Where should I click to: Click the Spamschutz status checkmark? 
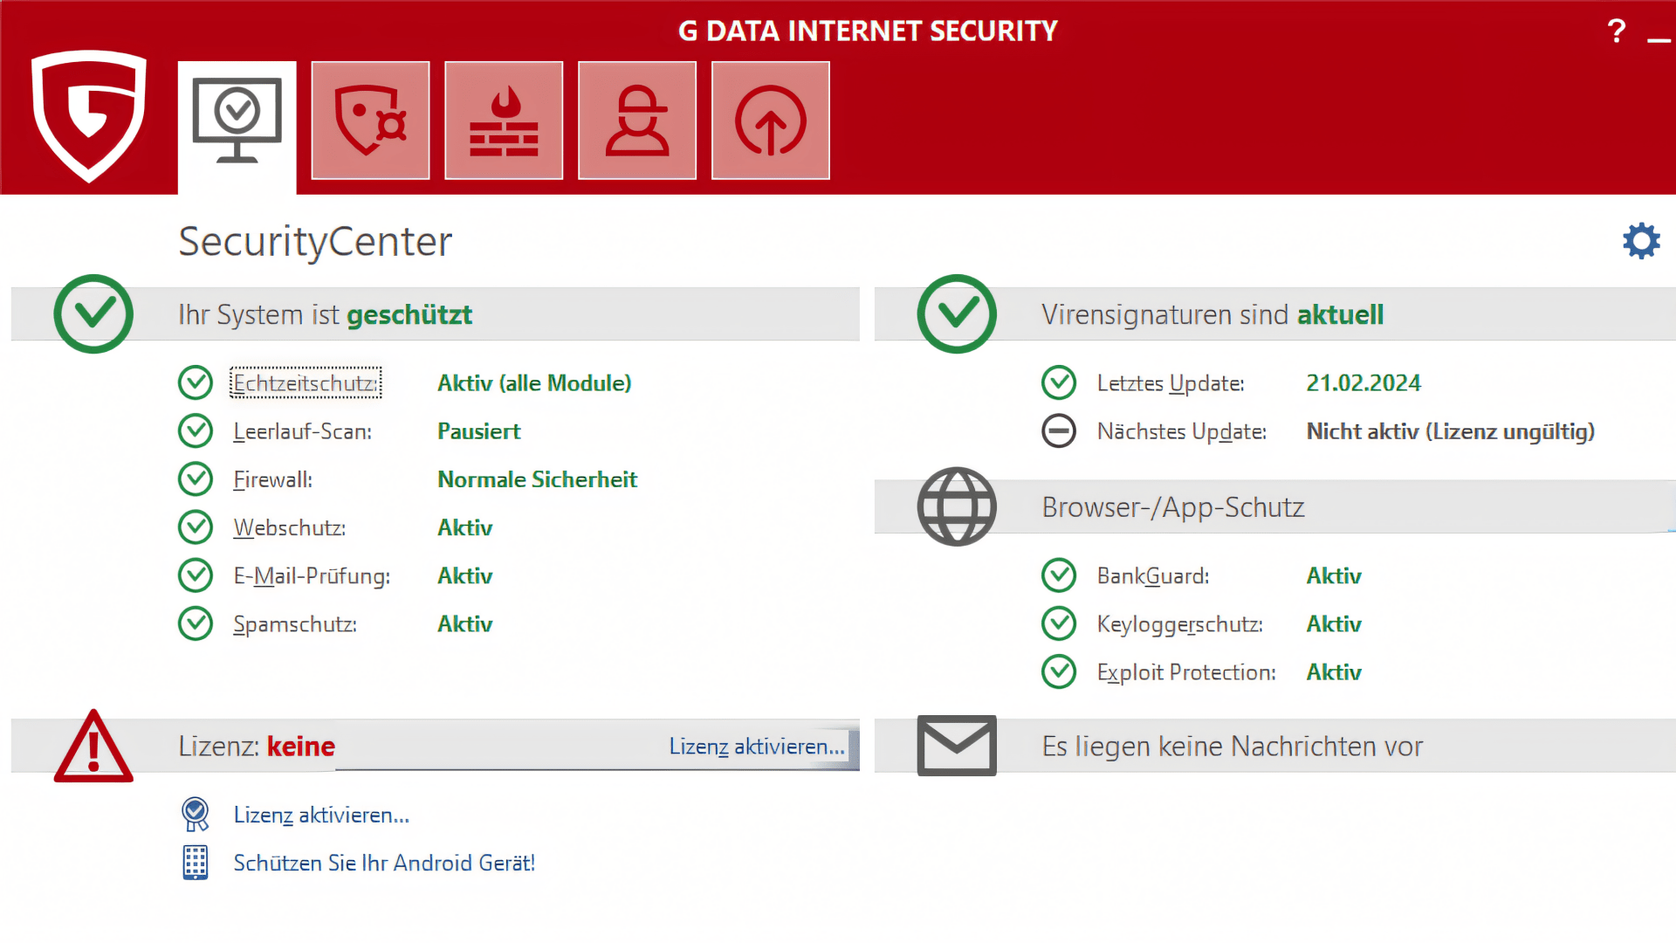(x=196, y=623)
